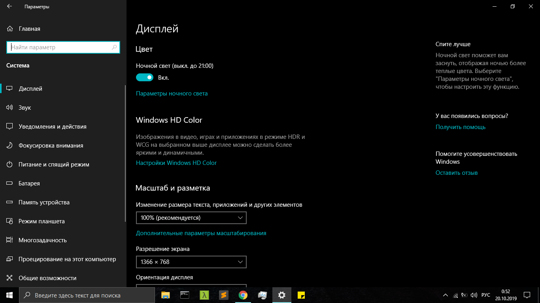Show hidden tray icons chevron
Viewport: 540px width, 303px height.
click(x=446, y=295)
